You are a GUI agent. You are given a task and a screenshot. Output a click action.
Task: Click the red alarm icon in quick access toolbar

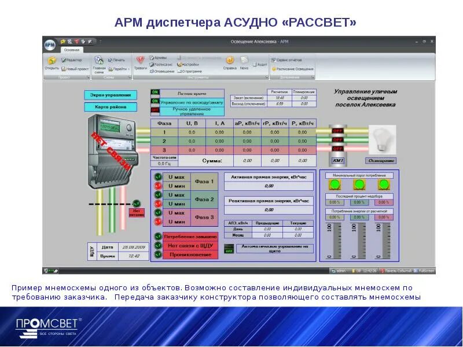pyautogui.click(x=76, y=42)
